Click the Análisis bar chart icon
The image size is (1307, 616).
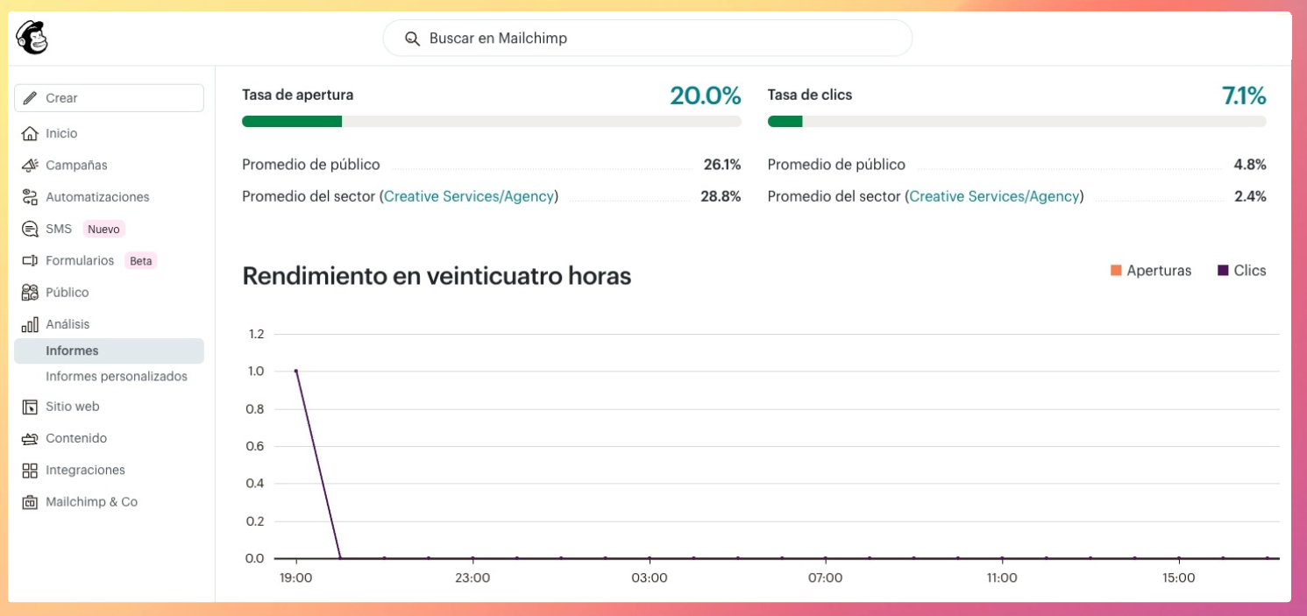[30, 324]
